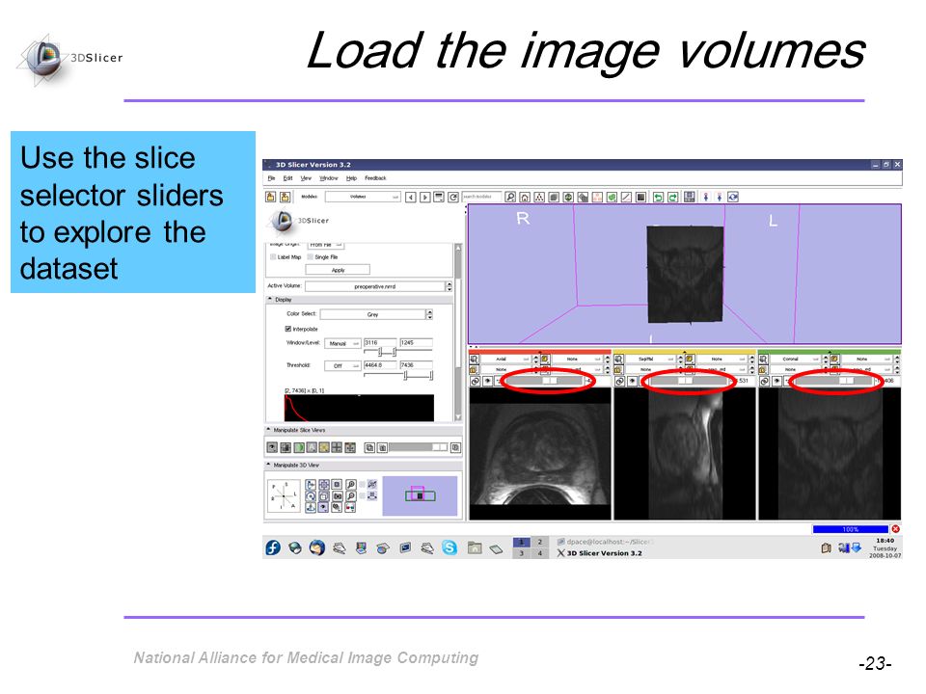
Task: Click the slice views fade slider
Action: pos(418,448)
